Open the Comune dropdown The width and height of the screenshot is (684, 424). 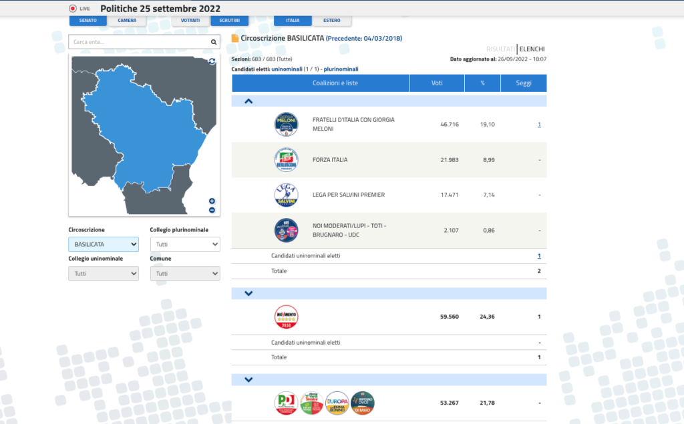click(x=185, y=273)
